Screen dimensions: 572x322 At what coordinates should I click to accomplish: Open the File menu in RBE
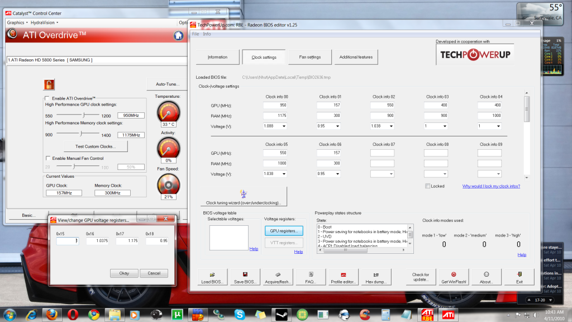tap(196, 34)
